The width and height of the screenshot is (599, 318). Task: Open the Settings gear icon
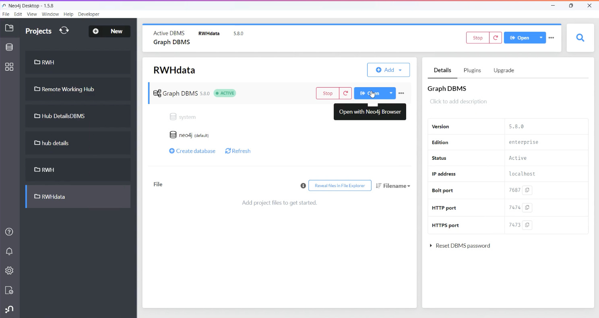(x=9, y=271)
